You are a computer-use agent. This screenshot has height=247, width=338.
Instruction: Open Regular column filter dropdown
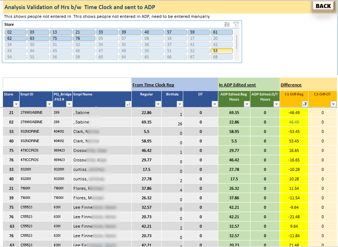(158, 104)
